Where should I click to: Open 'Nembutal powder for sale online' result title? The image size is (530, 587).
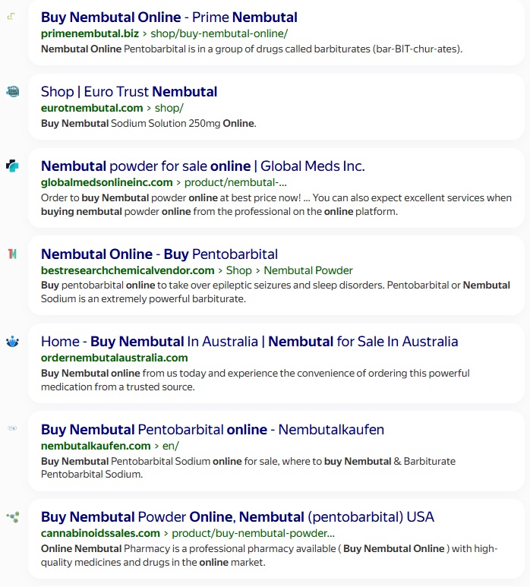coord(203,166)
